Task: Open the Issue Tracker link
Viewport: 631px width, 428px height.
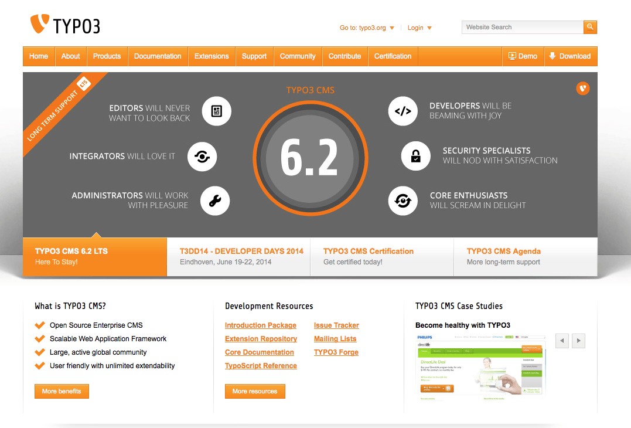Action: (336, 325)
